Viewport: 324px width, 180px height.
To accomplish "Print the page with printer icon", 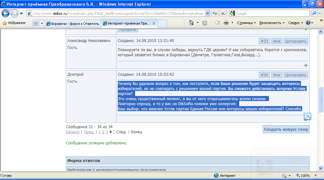I will tap(226, 23).
